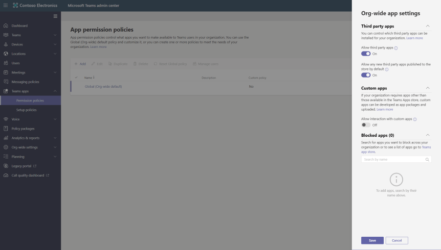Select Messaging policies in sidebar
The image size is (441, 250).
(25, 82)
